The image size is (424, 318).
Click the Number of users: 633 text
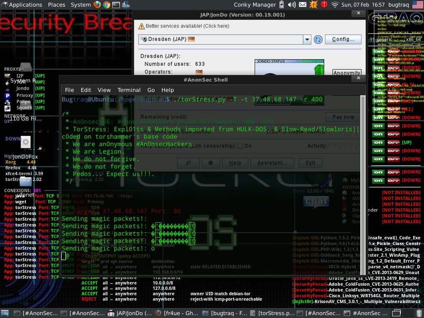pyautogui.click(x=174, y=64)
